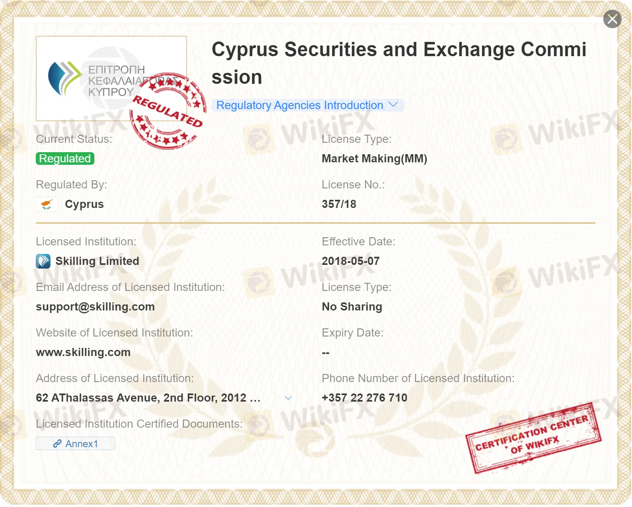Click the support@skilling.com email address
632x507 pixels.
[x=95, y=307]
